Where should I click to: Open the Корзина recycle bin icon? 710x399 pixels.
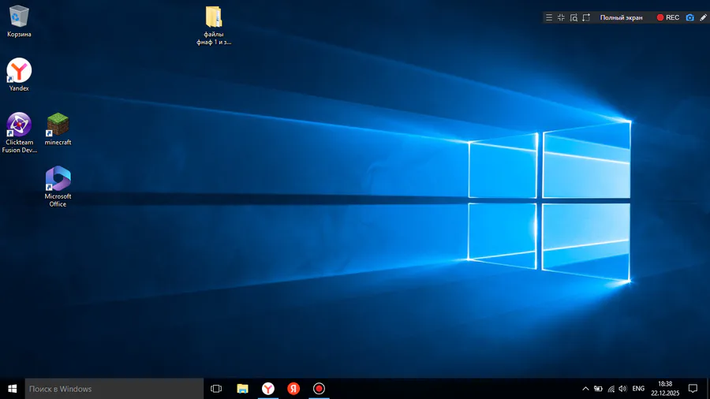click(x=19, y=21)
